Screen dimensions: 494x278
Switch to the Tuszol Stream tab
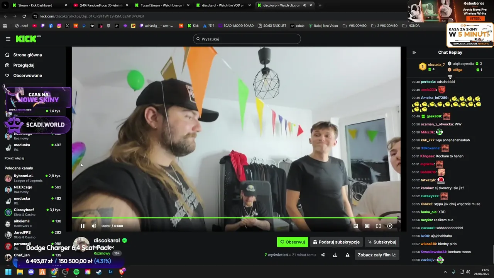pos(161,5)
